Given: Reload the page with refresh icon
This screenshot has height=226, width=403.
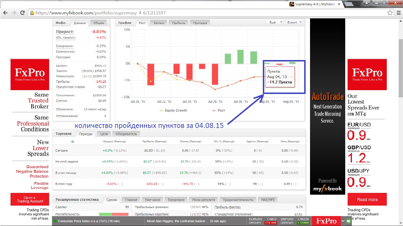Looking at the screenshot, I should coord(22,13).
